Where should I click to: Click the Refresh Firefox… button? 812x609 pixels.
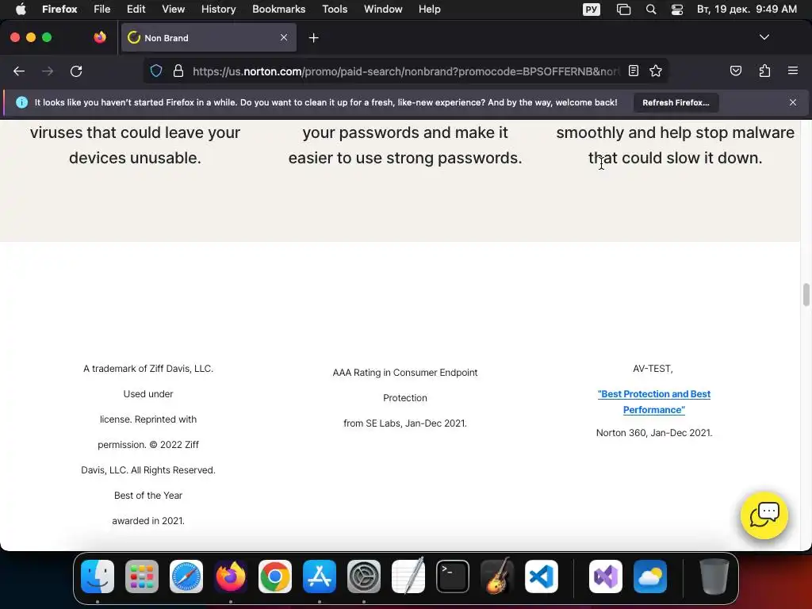(x=676, y=102)
